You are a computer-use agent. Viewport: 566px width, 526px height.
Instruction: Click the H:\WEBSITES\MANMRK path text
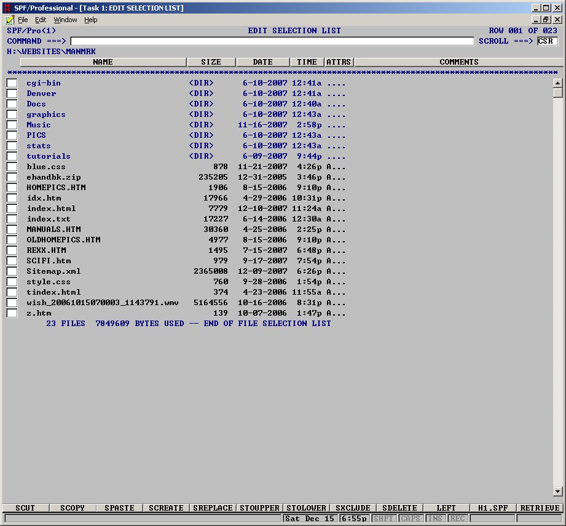51,52
